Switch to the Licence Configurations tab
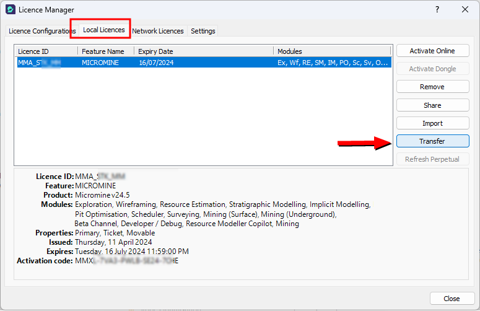Screen dimensions: 480x311 [42, 31]
